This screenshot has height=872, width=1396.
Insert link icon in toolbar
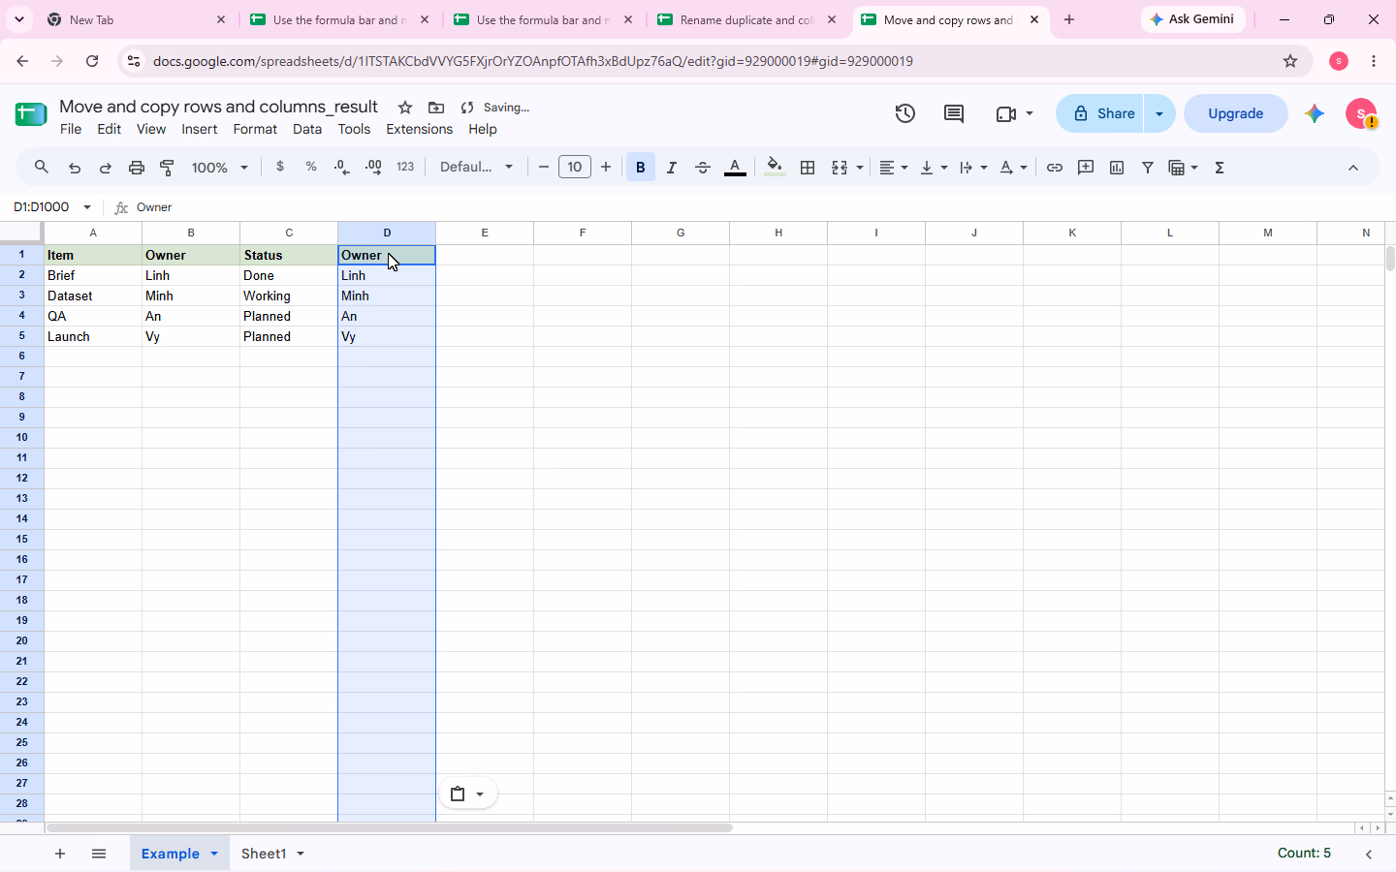pos(1055,168)
